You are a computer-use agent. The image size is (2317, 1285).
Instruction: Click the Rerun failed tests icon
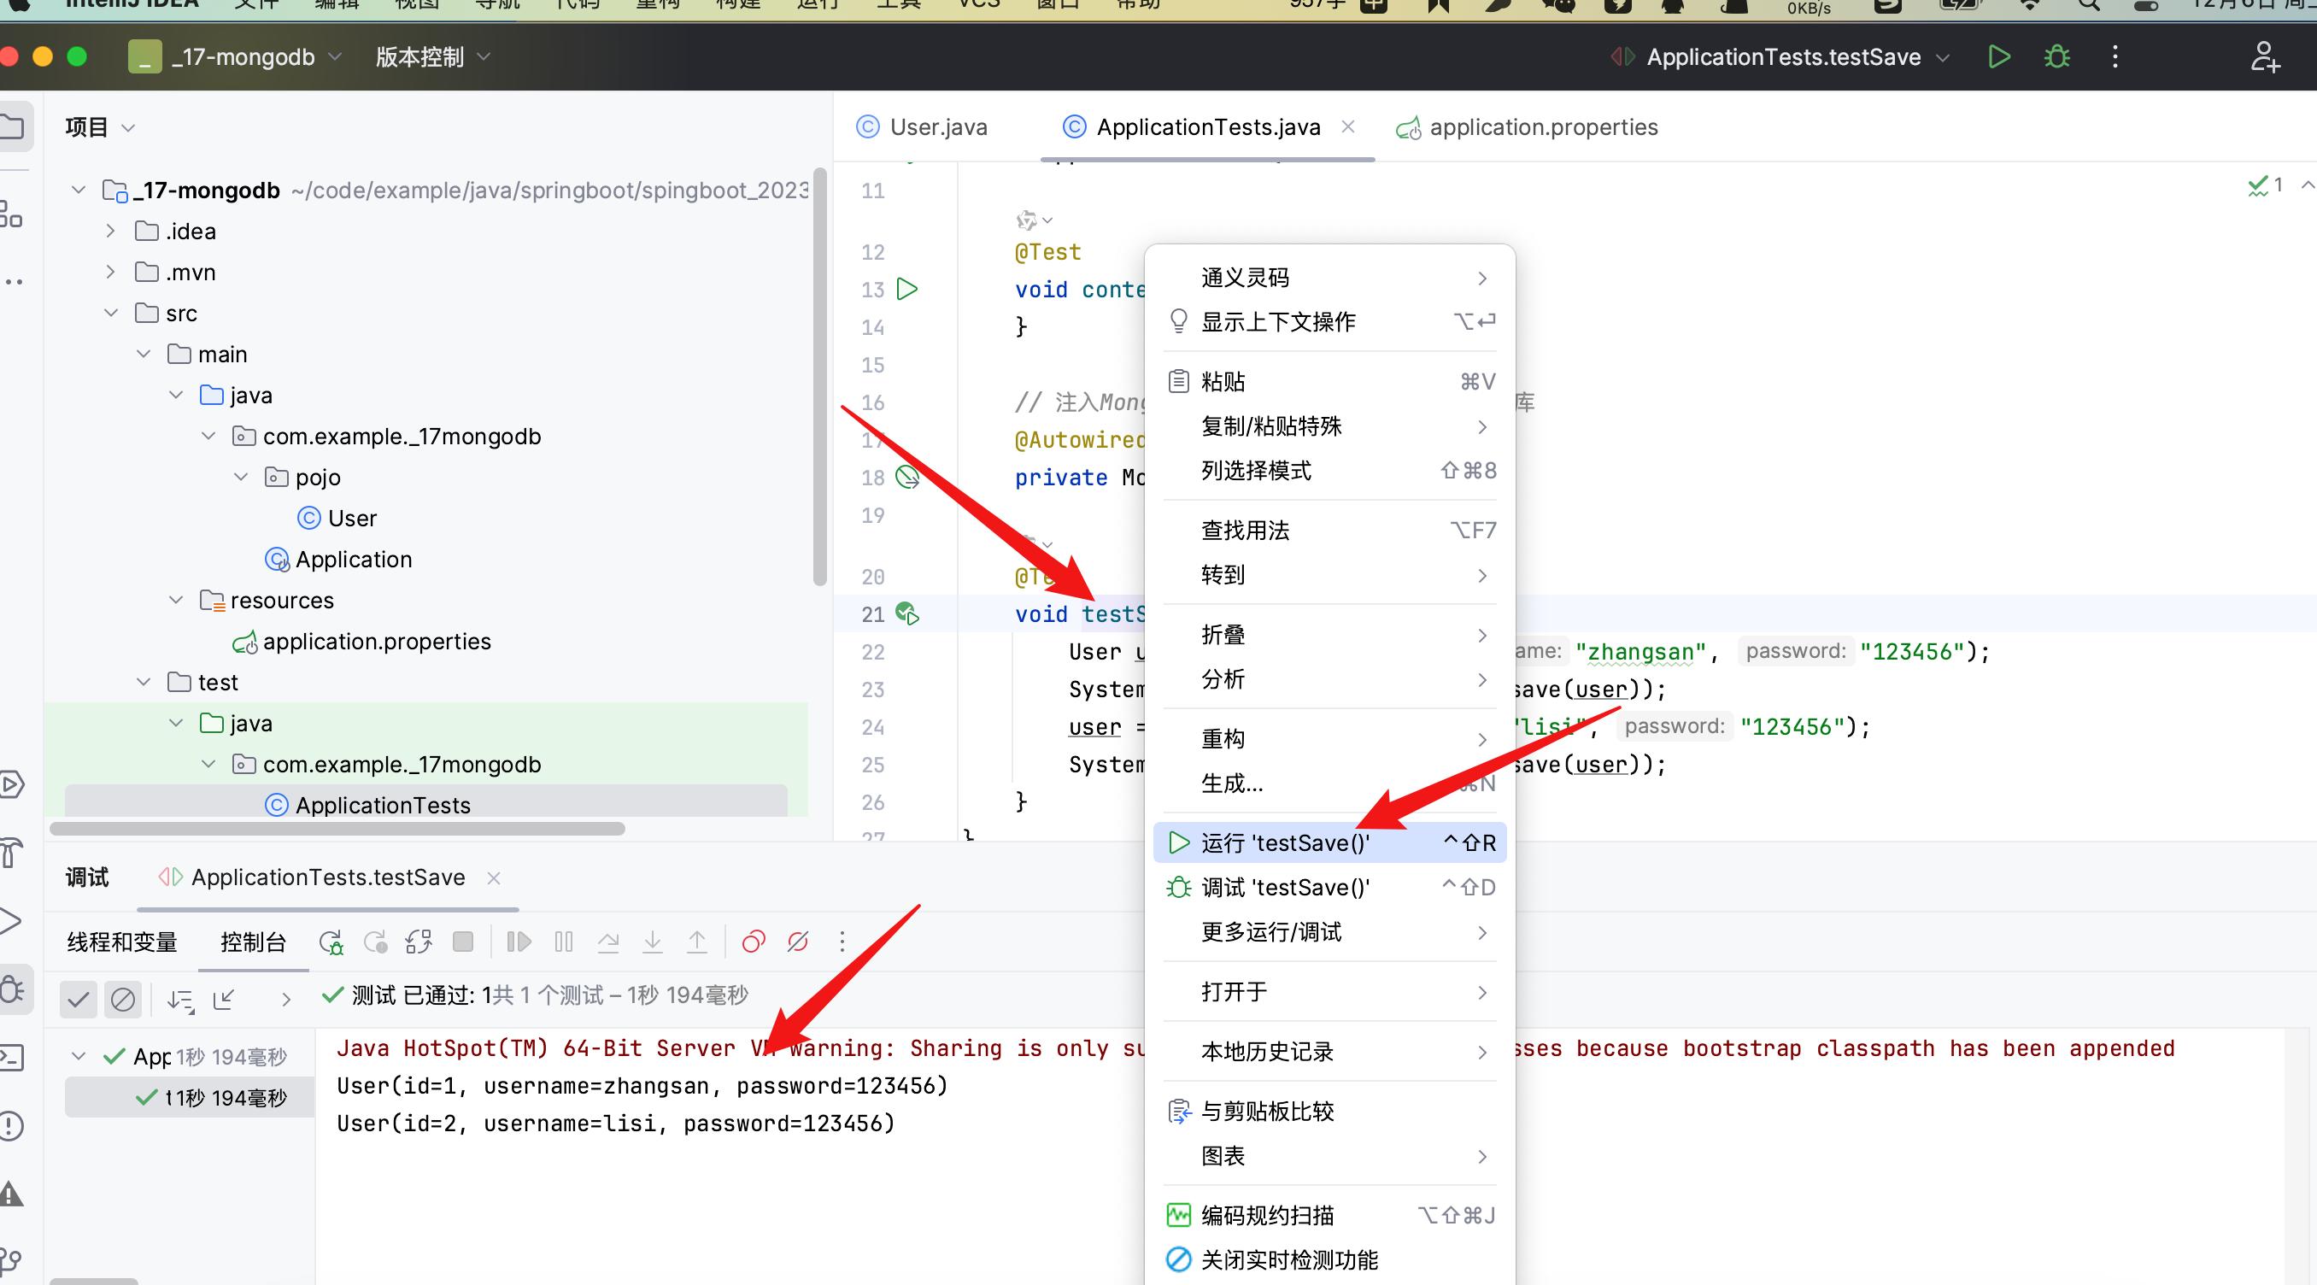(x=375, y=942)
